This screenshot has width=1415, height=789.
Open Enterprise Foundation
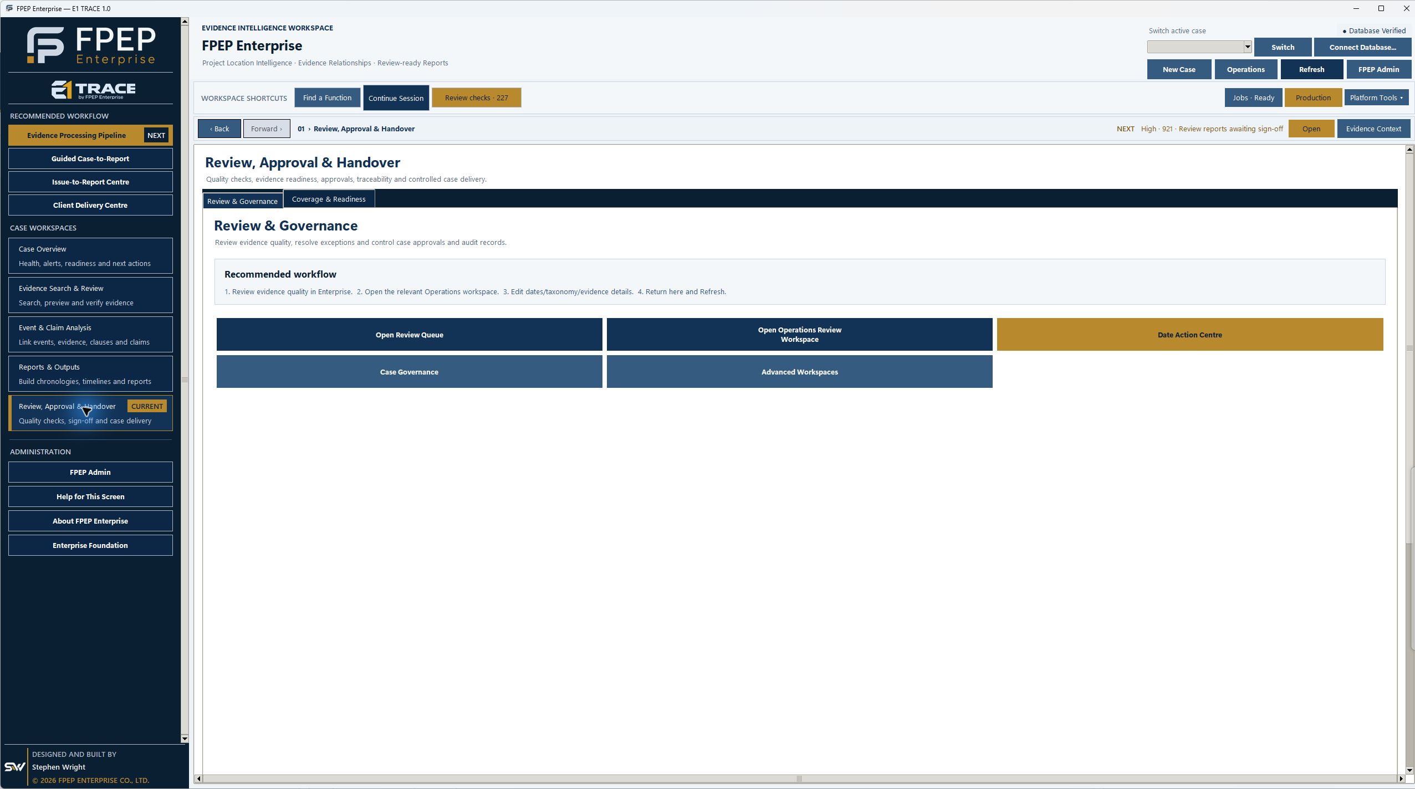point(90,545)
